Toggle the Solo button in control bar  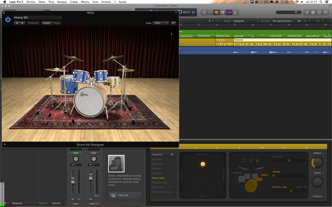(223, 13)
